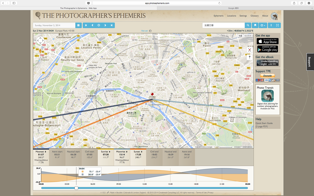
Task: Open the About page
Action: click(x=265, y=16)
